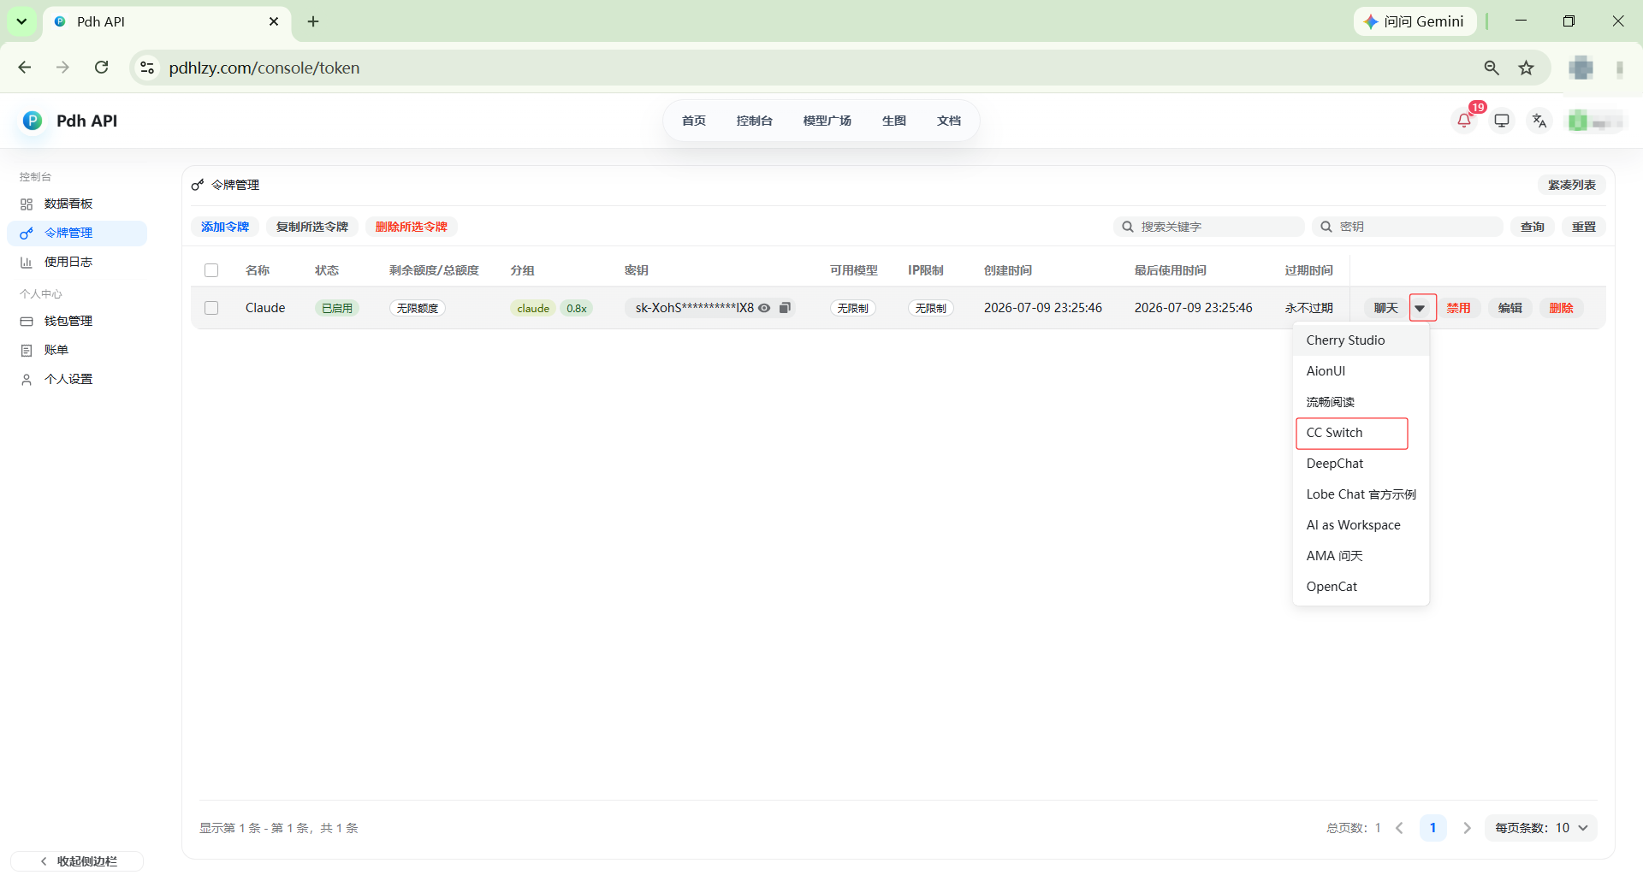The image size is (1643, 881).
Task: Toggle the select-all header checkbox
Action: click(211, 270)
